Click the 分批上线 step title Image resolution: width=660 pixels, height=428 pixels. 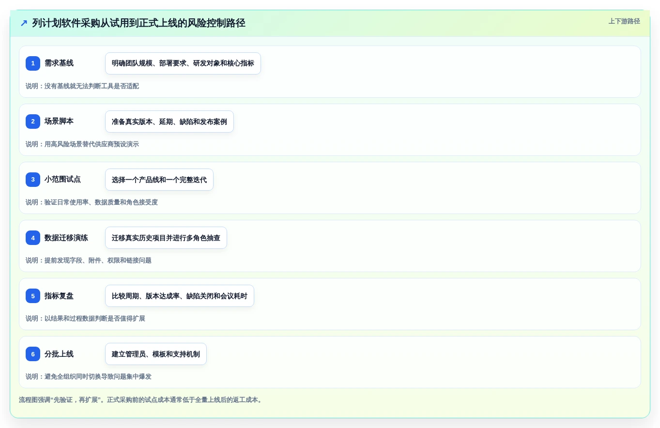pos(59,354)
